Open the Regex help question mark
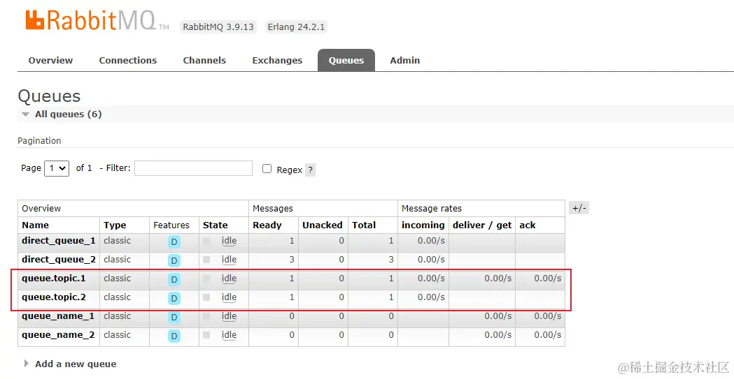This screenshot has width=734, height=379. (x=310, y=170)
